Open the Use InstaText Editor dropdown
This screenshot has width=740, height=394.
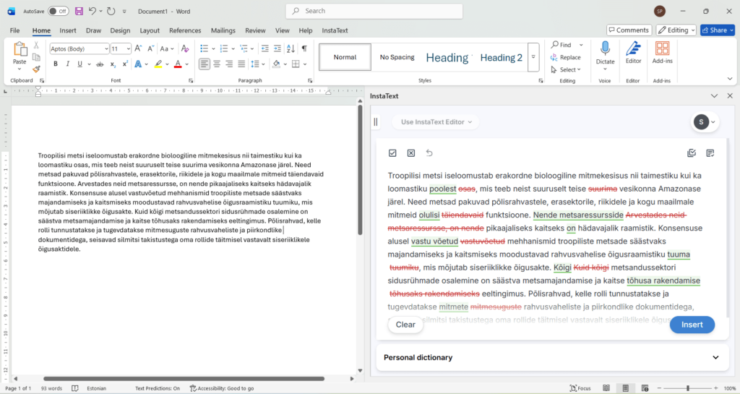point(436,122)
